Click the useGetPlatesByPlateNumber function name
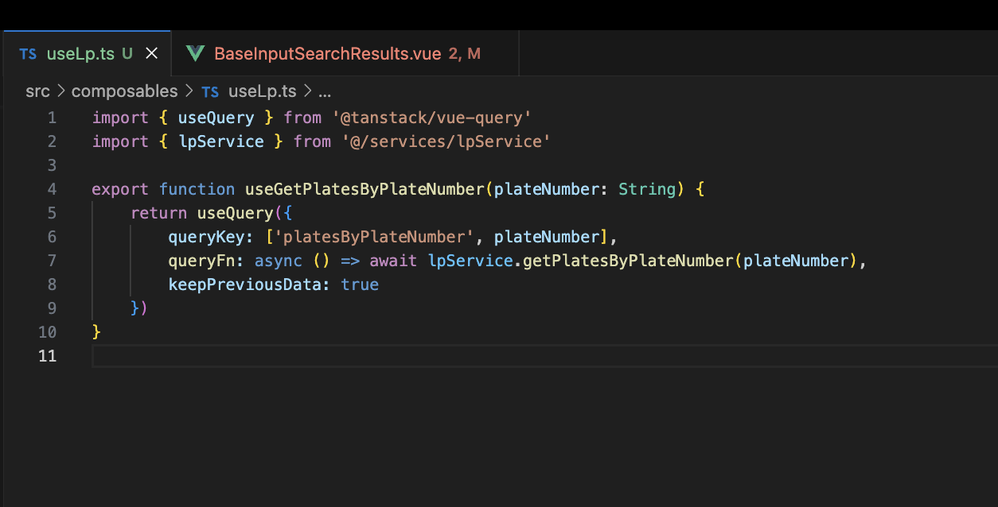Screen dimensions: 998x507 pos(364,189)
